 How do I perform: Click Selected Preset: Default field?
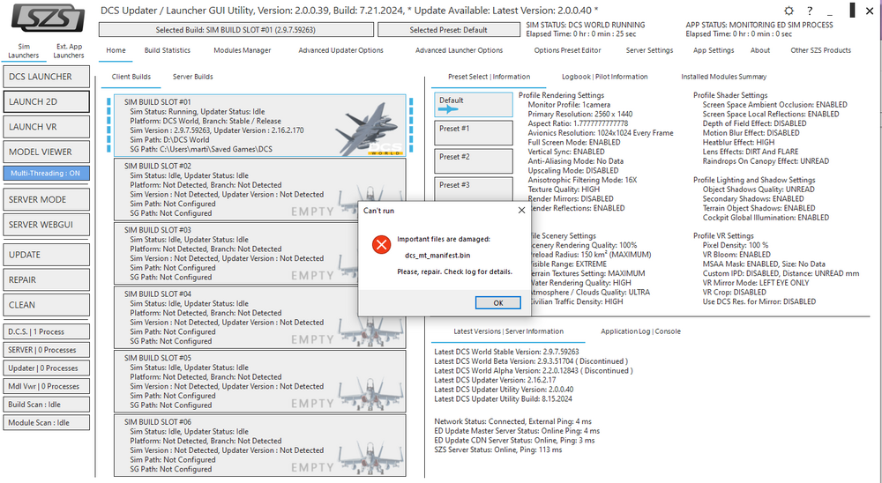coord(448,30)
